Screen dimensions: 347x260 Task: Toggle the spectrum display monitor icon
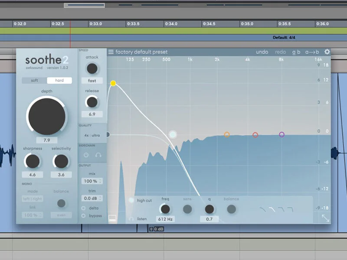[112, 218]
